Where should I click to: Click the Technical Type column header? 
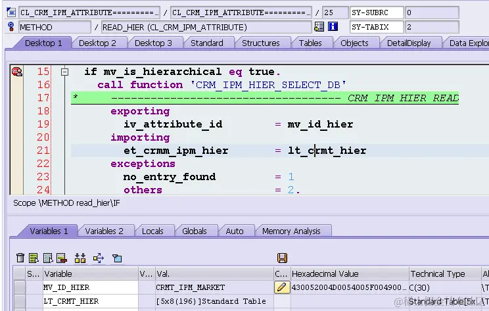click(x=445, y=274)
